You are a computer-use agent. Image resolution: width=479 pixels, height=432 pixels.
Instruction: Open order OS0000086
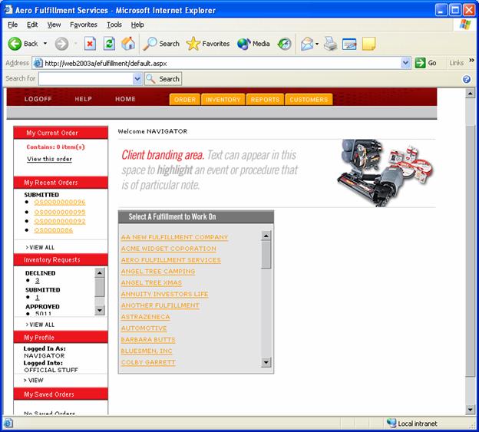(54, 230)
